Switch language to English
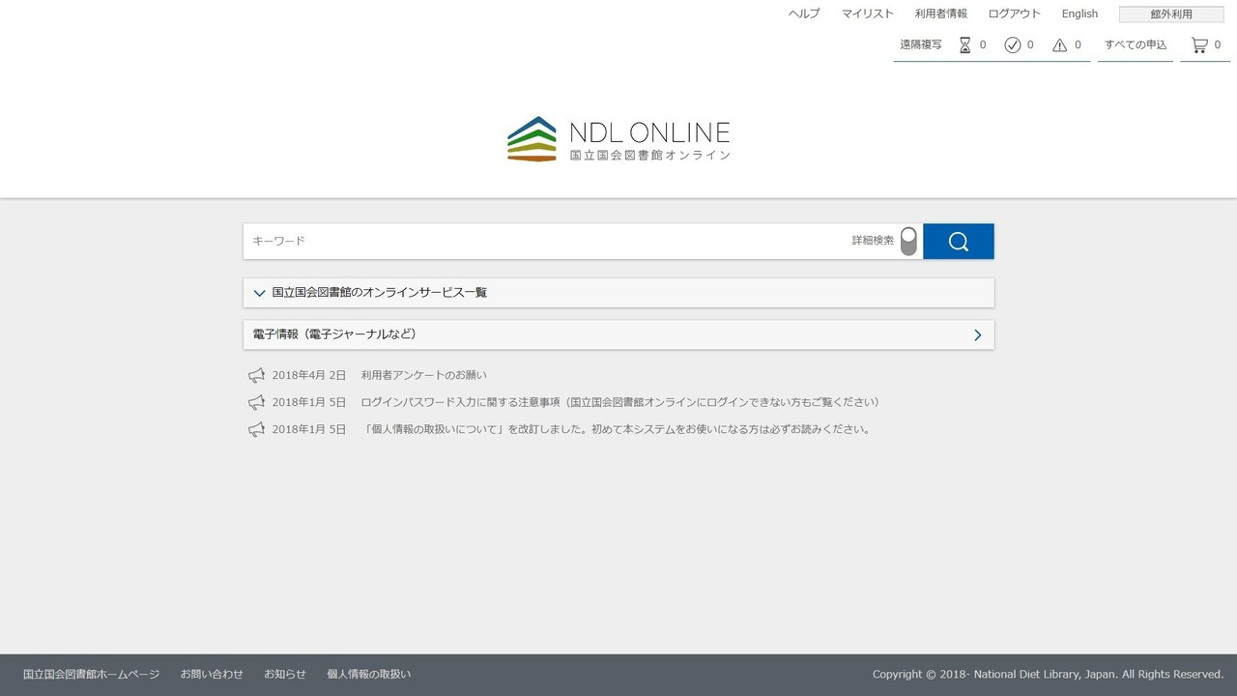This screenshot has width=1237, height=696. (x=1079, y=14)
